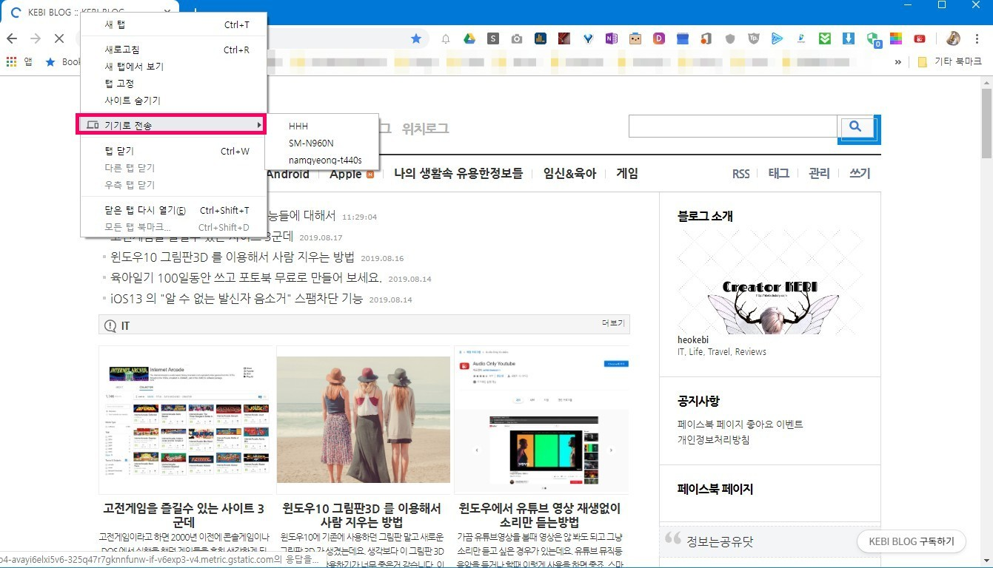993x568 pixels.
Task: Expand the 기기로 전송 submenu arrow
Action: pyautogui.click(x=259, y=125)
